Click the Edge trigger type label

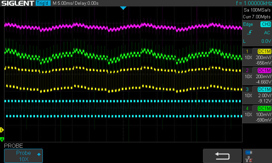pos(248,24)
